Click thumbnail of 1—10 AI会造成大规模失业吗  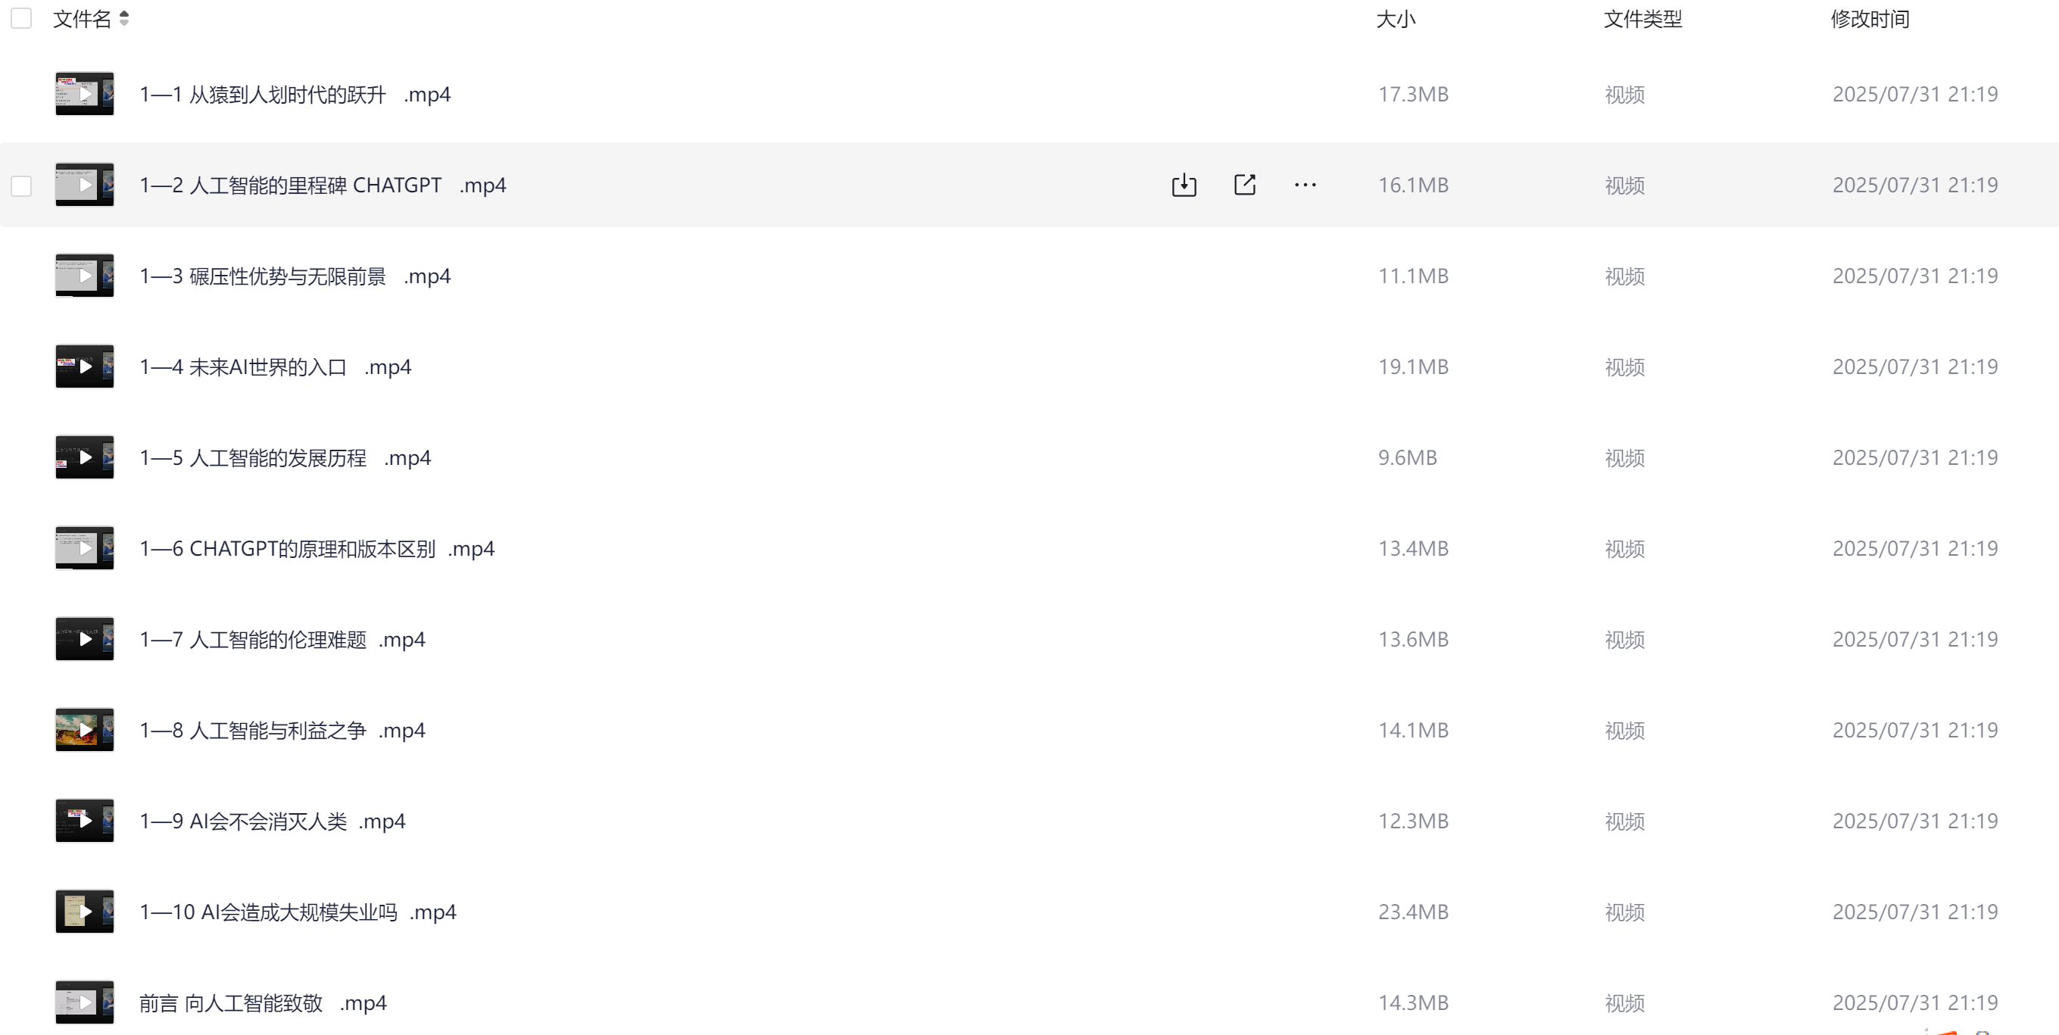(x=85, y=912)
